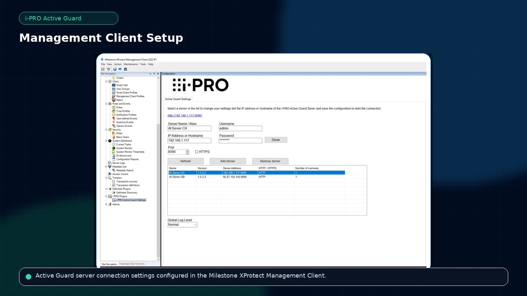The height and width of the screenshot is (296, 527).
Task: Close the Site Navigation panel
Action: [158, 74]
